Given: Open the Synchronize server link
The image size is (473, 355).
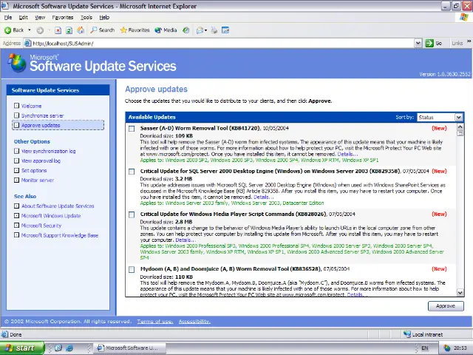Looking at the screenshot, I should 43,115.
